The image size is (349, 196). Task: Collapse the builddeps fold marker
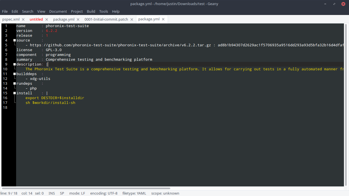(x=14, y=74)
